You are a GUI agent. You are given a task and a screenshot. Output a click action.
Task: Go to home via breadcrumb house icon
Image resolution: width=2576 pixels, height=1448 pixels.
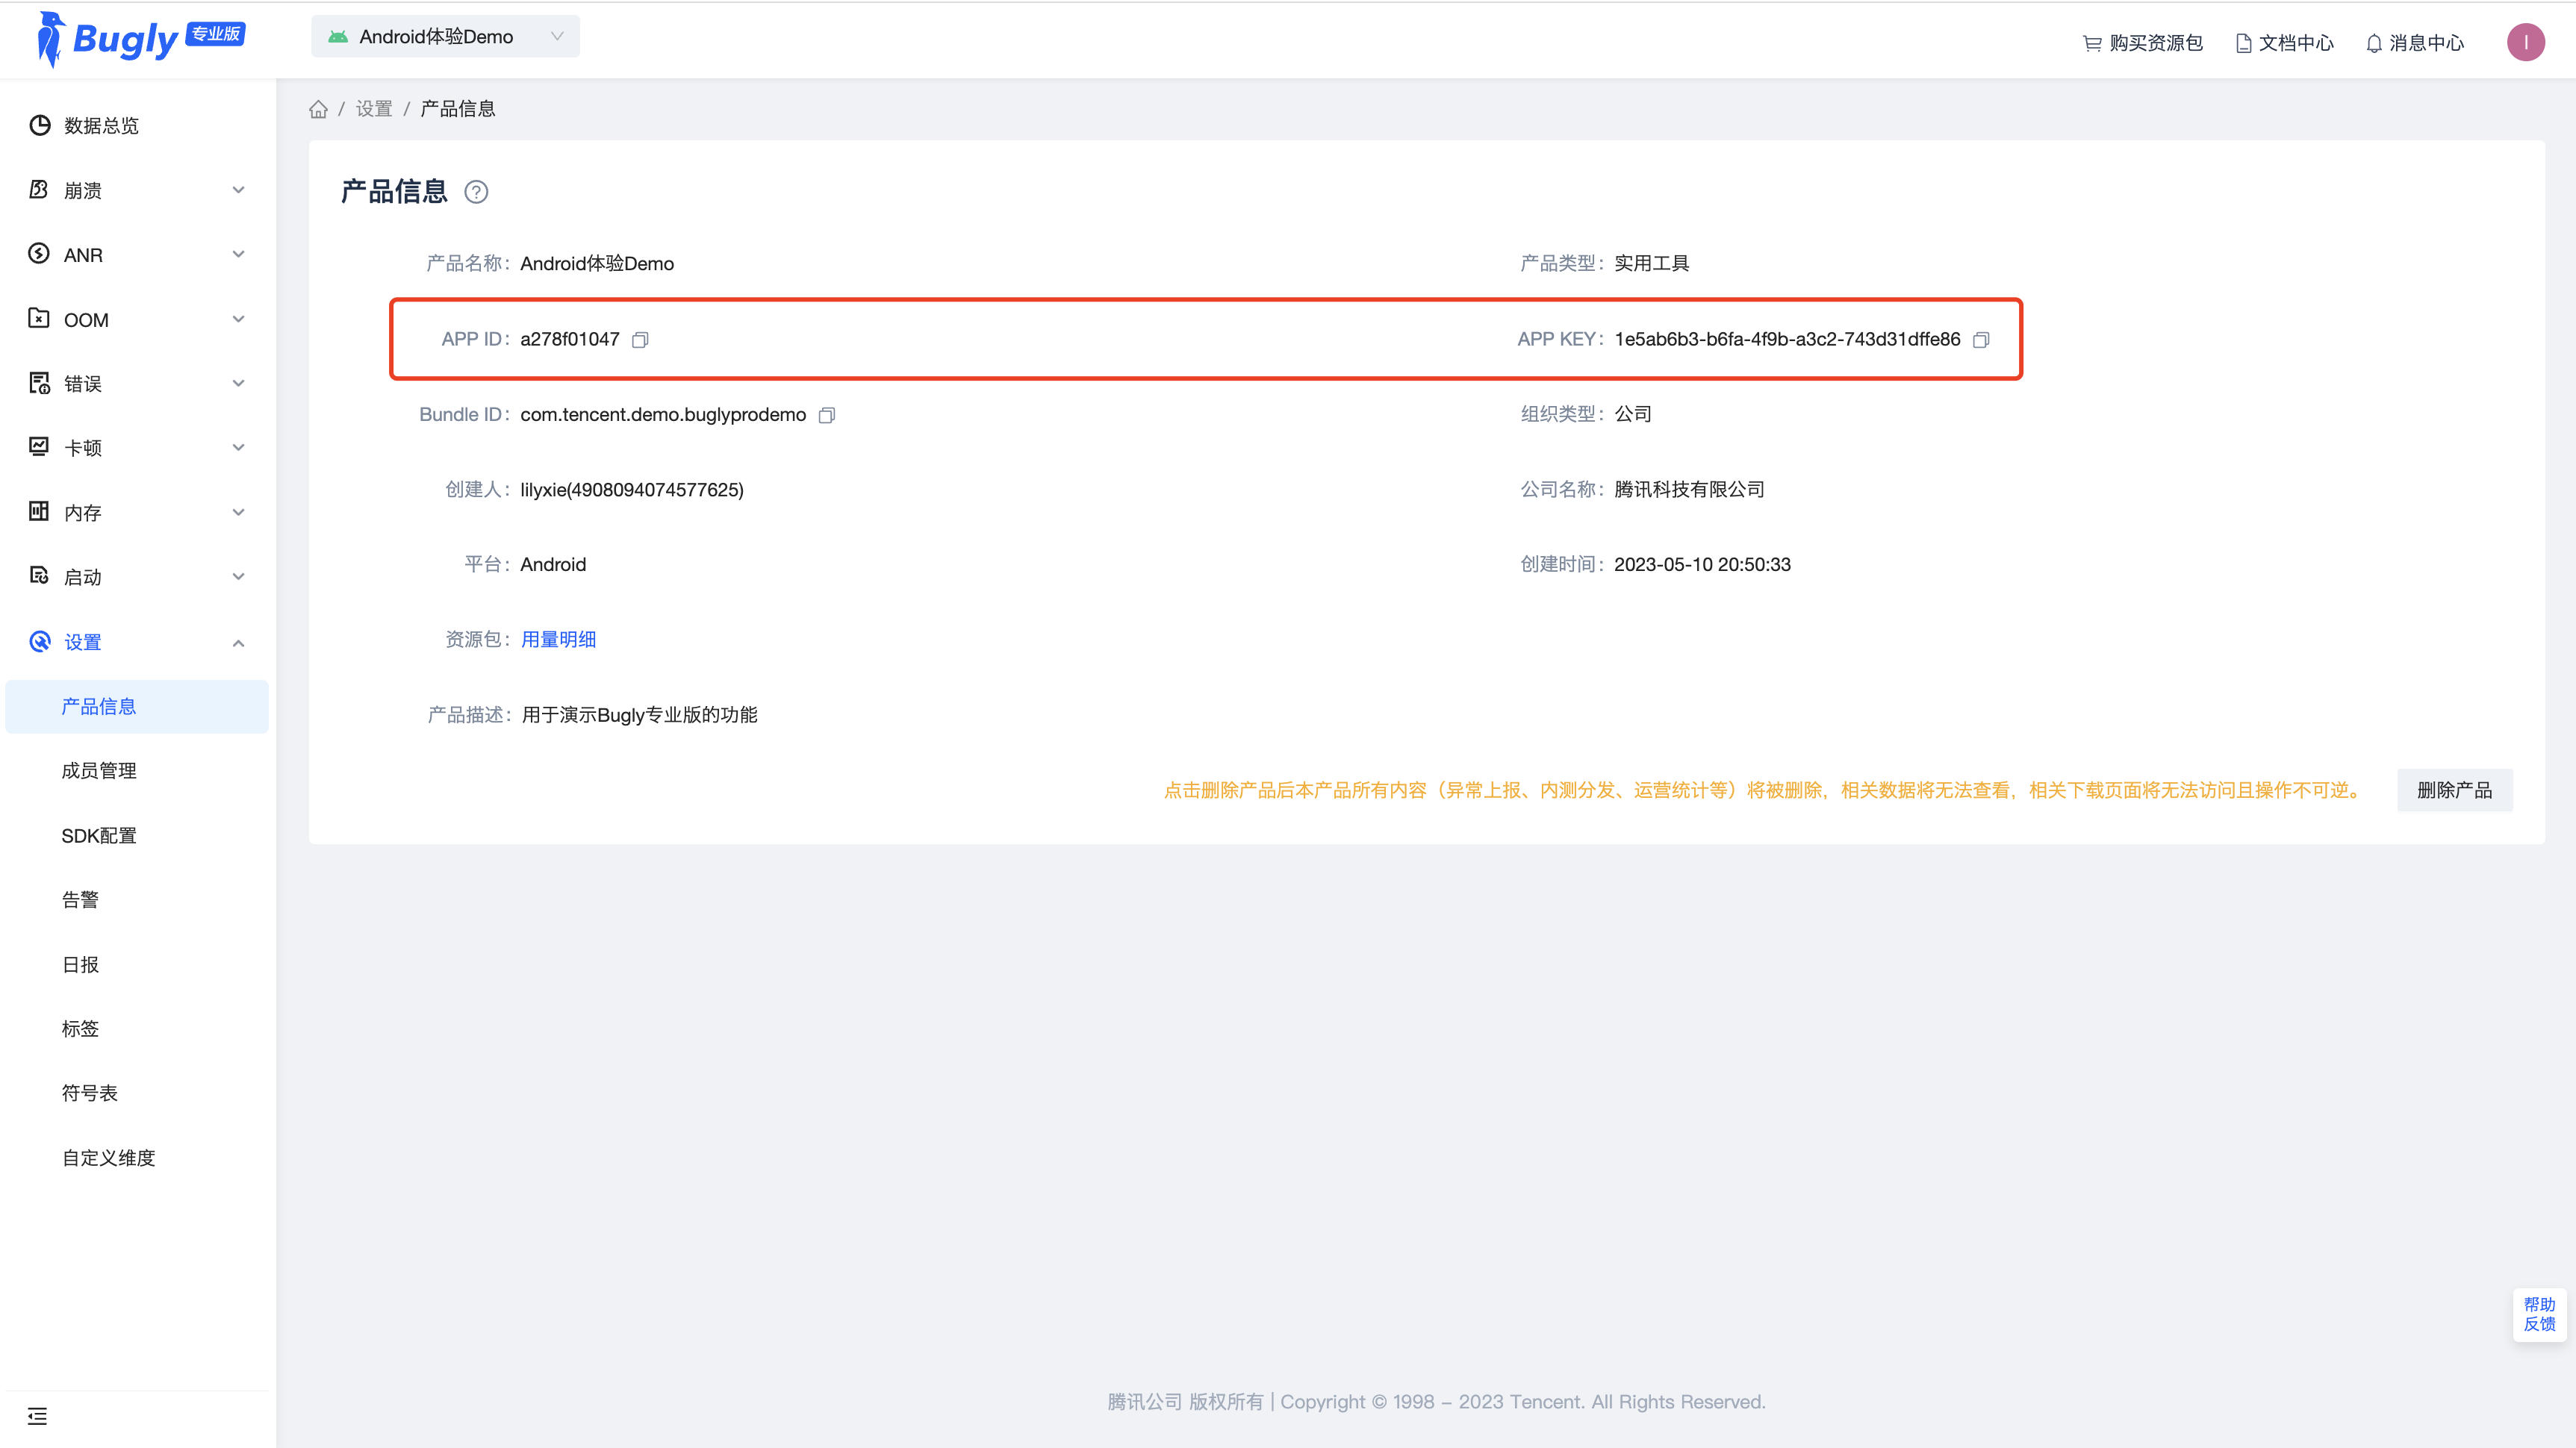pyautogui.click(x=318, y=109)
